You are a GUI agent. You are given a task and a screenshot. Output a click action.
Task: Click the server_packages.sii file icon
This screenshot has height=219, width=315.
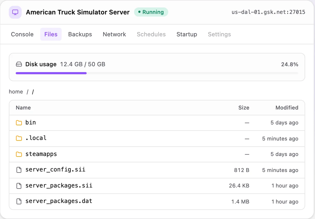19,186
